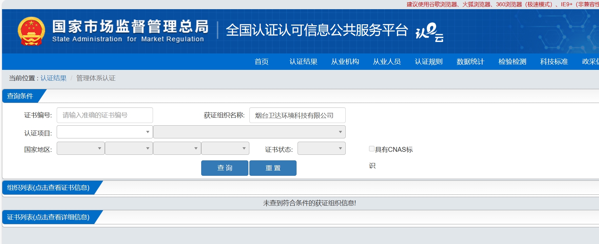This screenshot has height=244, width=599.
Task: Click the national emblem logo icon
Action: 31,31
